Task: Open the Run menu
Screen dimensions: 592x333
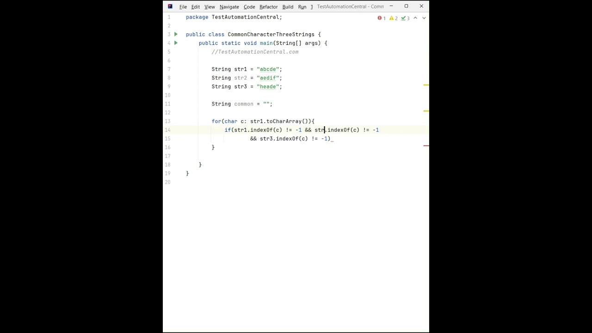Action: click(302, 6)
